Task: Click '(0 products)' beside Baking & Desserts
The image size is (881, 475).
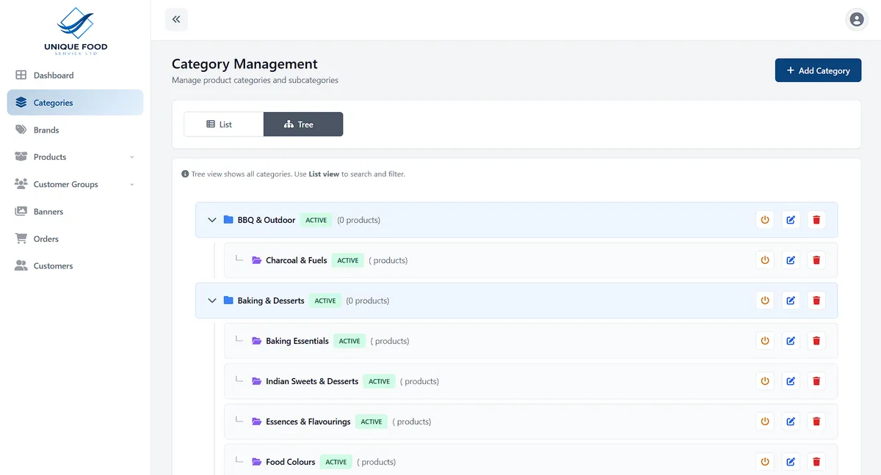Action: pyautogui.click(x=368, y=301)
